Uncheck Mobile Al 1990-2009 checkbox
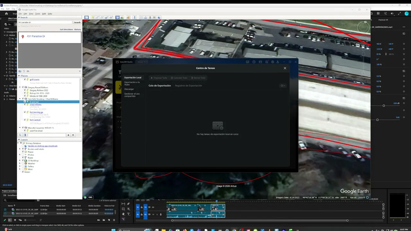The width and height of the screenshot is (411, 231). click(25, 96)
